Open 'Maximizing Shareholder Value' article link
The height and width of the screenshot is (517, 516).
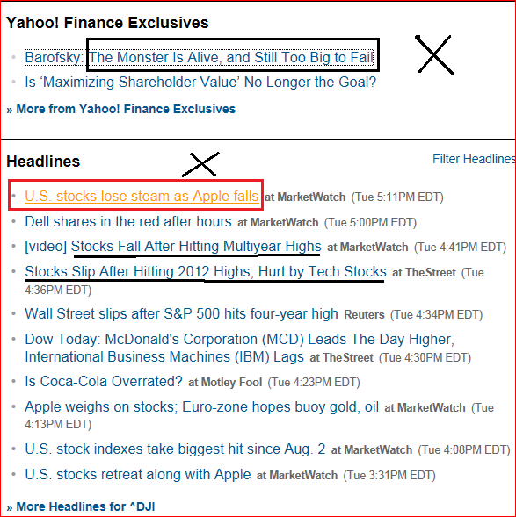tap(200, 83)
